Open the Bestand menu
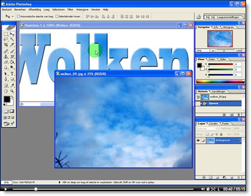The image size is (251, 196). click(x=7, y=9)
